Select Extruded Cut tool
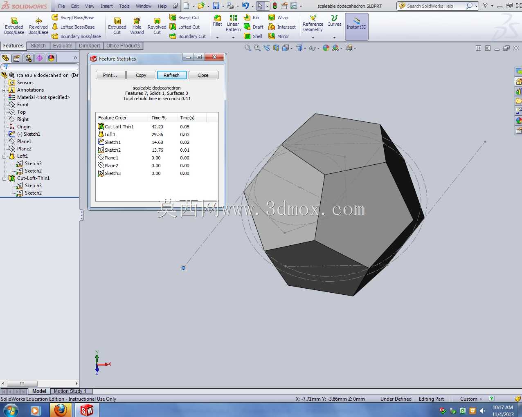 [x=117, y=26]
